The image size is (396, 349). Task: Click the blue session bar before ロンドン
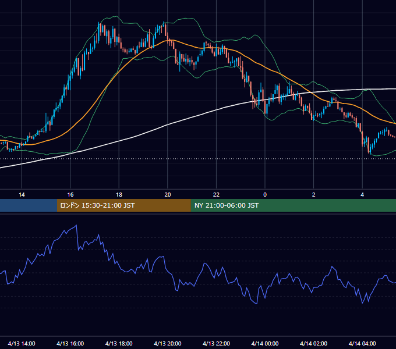(x=29, y=205)
